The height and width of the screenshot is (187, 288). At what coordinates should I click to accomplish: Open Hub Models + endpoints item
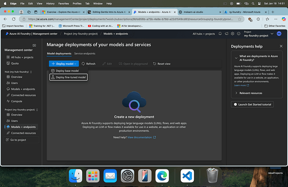(x=21, y=89)
